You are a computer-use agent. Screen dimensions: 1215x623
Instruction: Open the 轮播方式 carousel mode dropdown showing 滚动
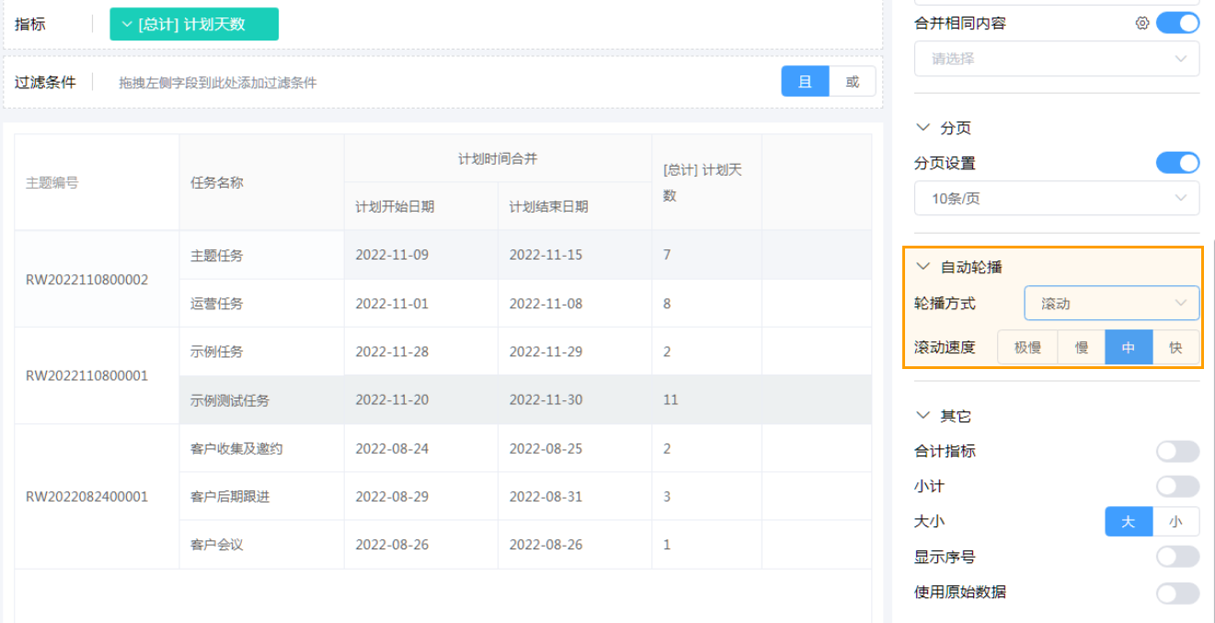coord(1111,303)
